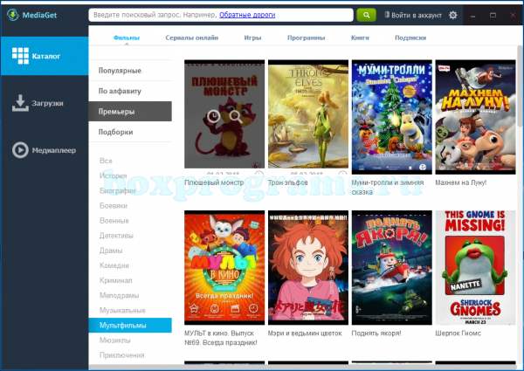Screen dimensions: 524x371
Task: Minimize the MediaGet window
Action: click(x=472, y=16)
